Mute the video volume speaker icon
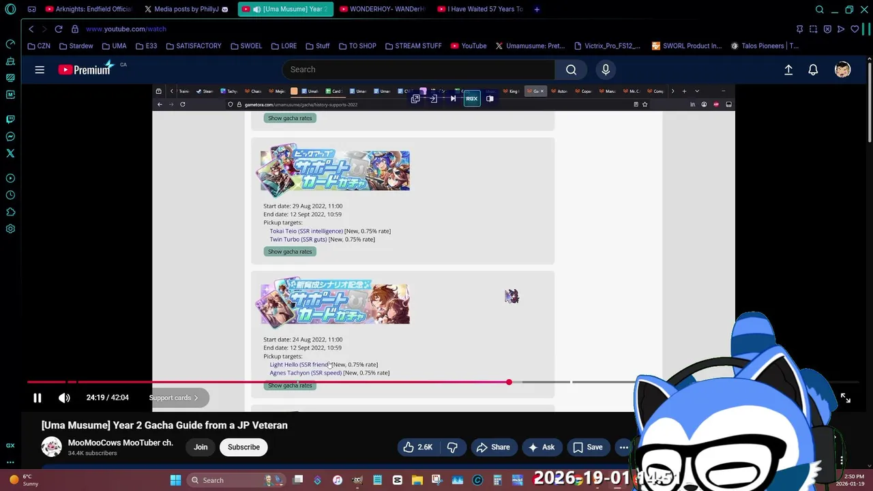 (64, 398)
